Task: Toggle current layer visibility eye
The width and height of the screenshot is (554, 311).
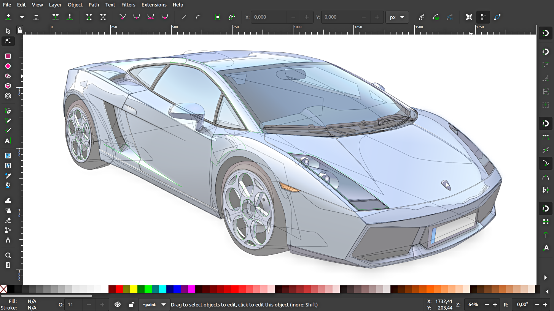Action: pos(118,305)
